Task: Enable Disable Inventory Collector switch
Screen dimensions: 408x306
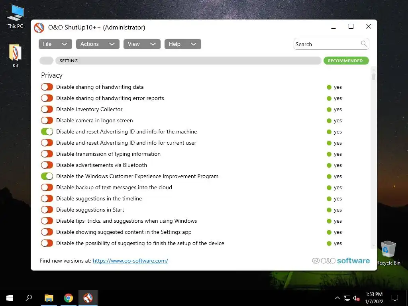Action: coord(47,109)
